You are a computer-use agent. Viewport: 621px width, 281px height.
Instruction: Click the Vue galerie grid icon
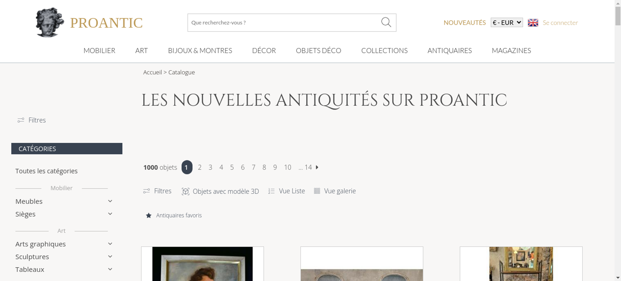click(x=317, y=191)
